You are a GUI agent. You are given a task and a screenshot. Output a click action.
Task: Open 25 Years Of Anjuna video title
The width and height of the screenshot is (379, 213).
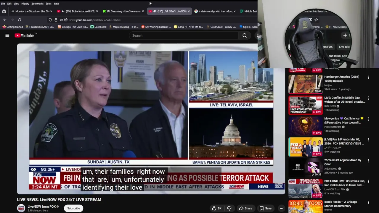[x=343, y=162]
